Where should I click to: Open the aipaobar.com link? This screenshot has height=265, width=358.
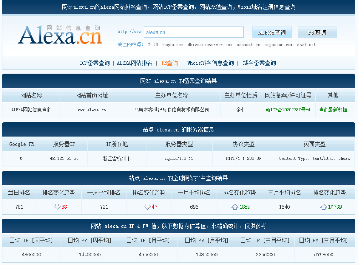tap(279, 44)
